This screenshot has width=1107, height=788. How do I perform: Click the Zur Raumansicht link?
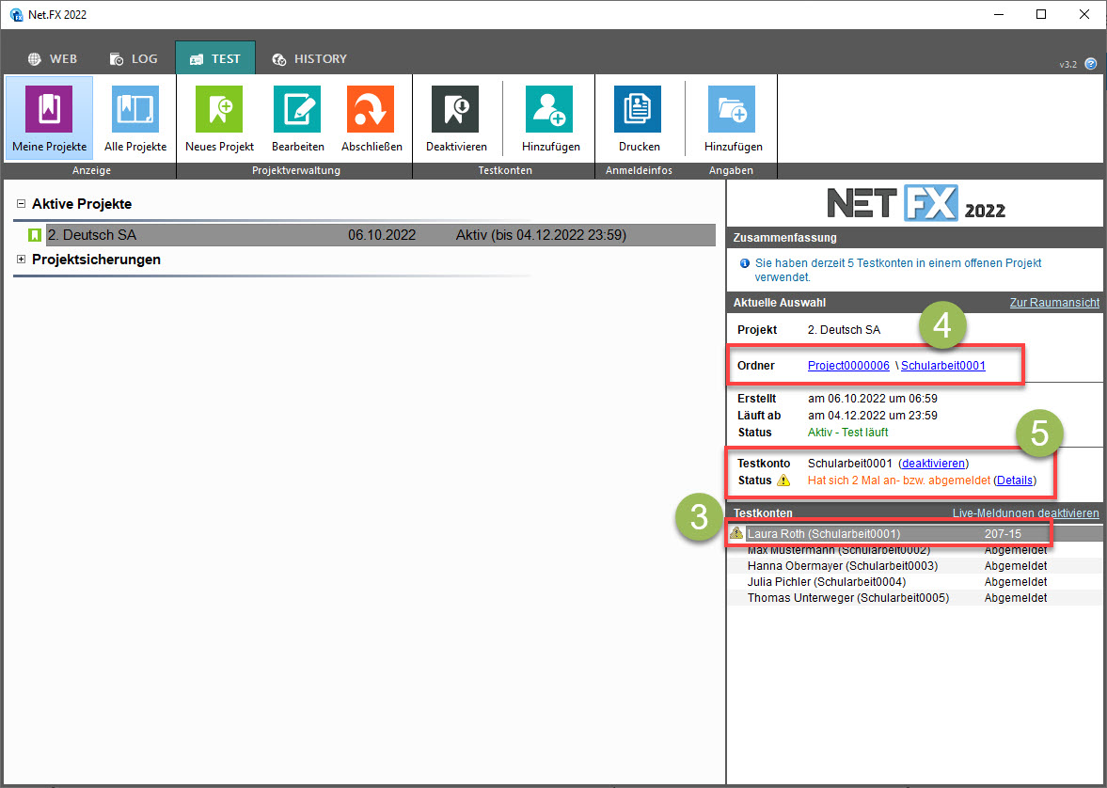coord(1053,303)
